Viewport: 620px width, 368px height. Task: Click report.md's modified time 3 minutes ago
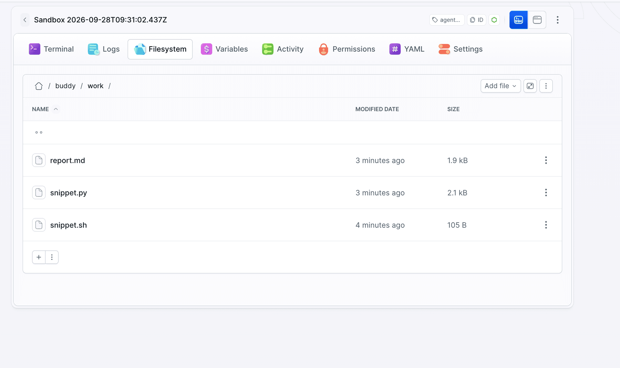pyautogui.click(x=380, y=161)
